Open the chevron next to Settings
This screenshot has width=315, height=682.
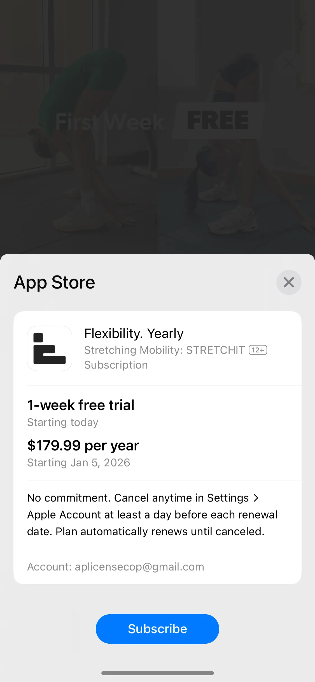click(x=256, y=498)
